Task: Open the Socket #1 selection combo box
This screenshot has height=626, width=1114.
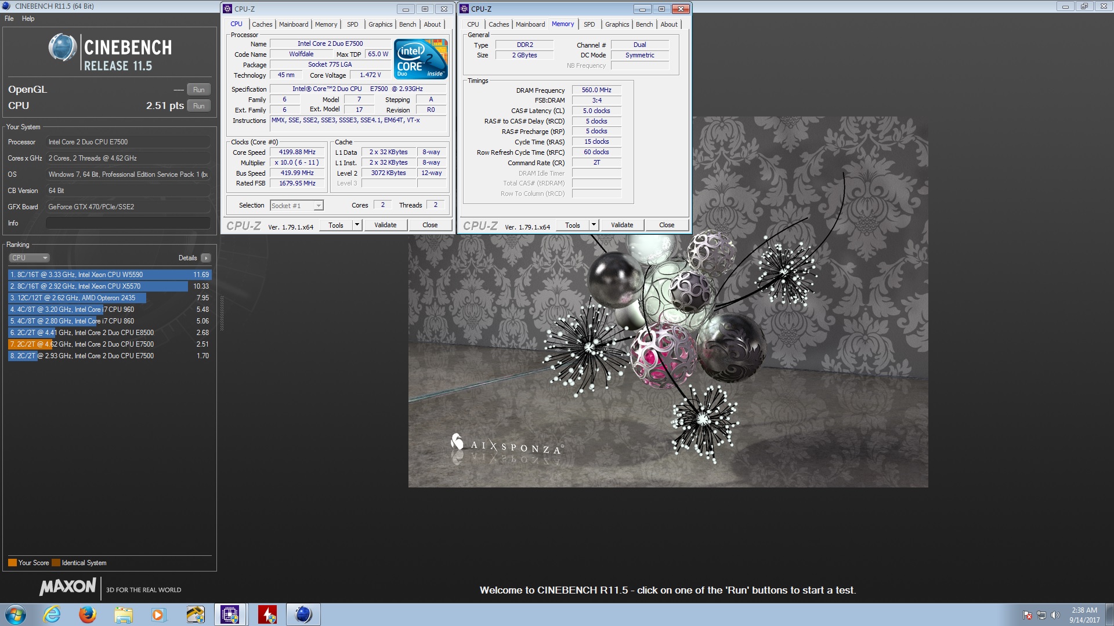Action: 296,205
